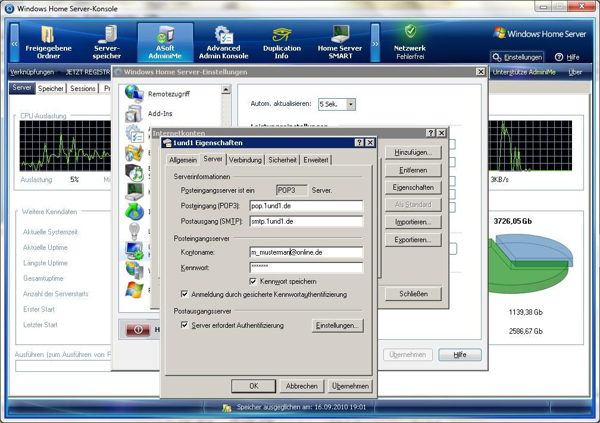Show previous toolbar tabs with the left chevron
The width and height of the screenshot is (600, 423).
(14, 43)
